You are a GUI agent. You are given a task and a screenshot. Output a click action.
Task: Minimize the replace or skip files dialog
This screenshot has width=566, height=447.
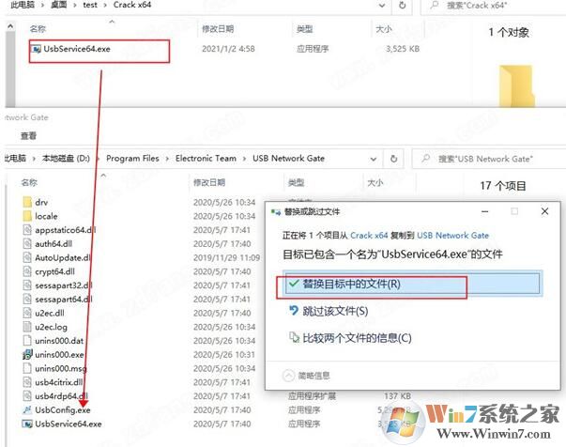point(484,211)
